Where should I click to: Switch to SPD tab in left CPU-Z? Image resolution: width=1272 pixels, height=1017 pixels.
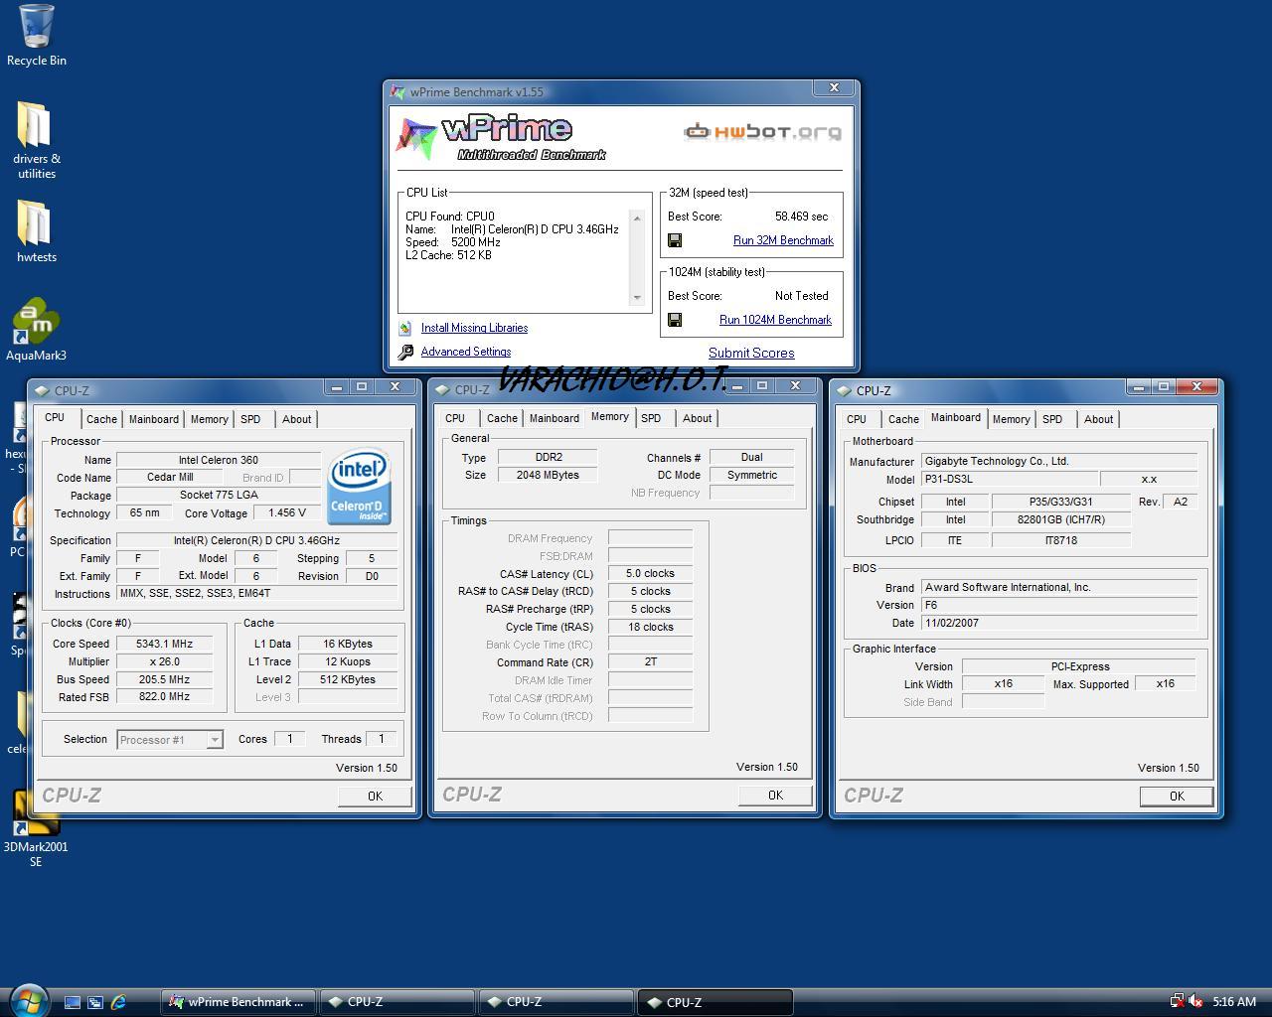(250, 419)
